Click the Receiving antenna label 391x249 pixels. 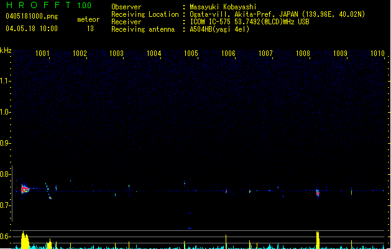(x=143, y=29)
